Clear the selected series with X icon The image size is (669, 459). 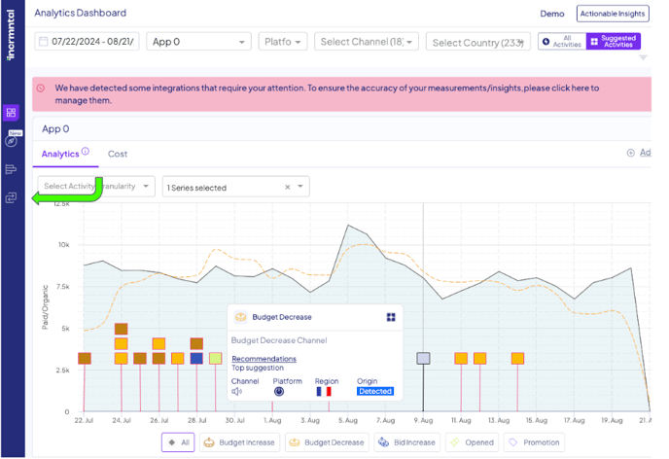pos(287,187)
